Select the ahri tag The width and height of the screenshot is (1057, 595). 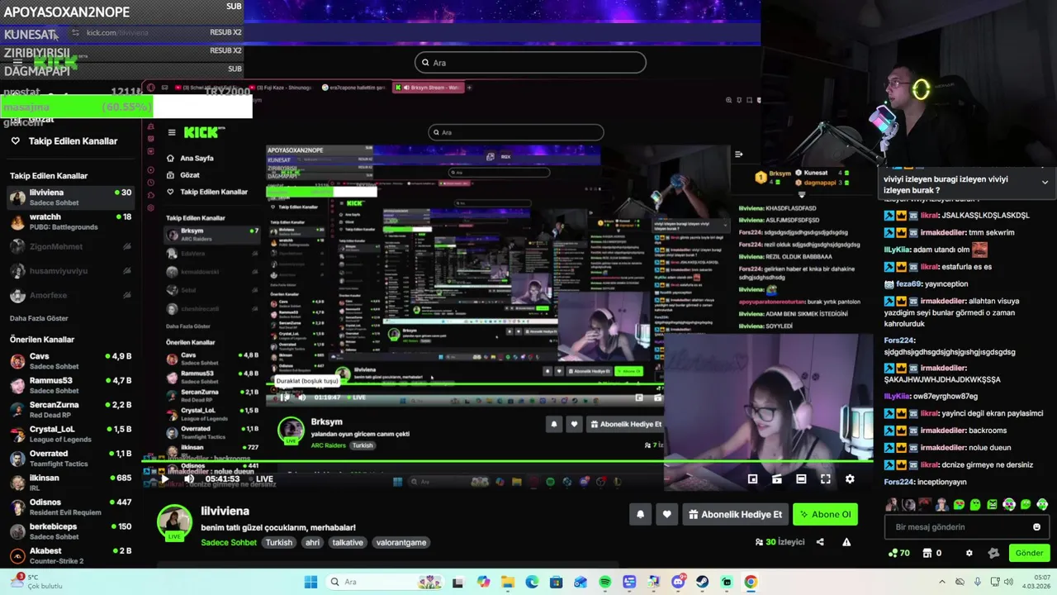(x=313, y=543)
